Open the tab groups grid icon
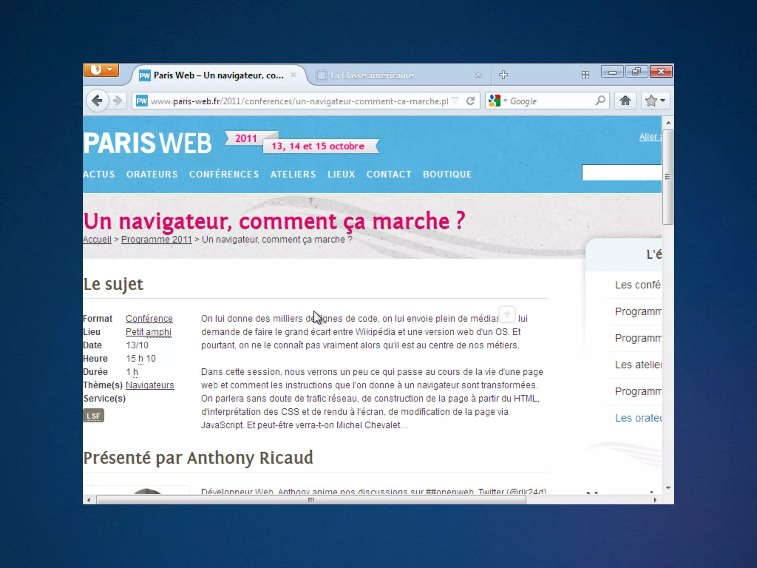 coord(585,75)
